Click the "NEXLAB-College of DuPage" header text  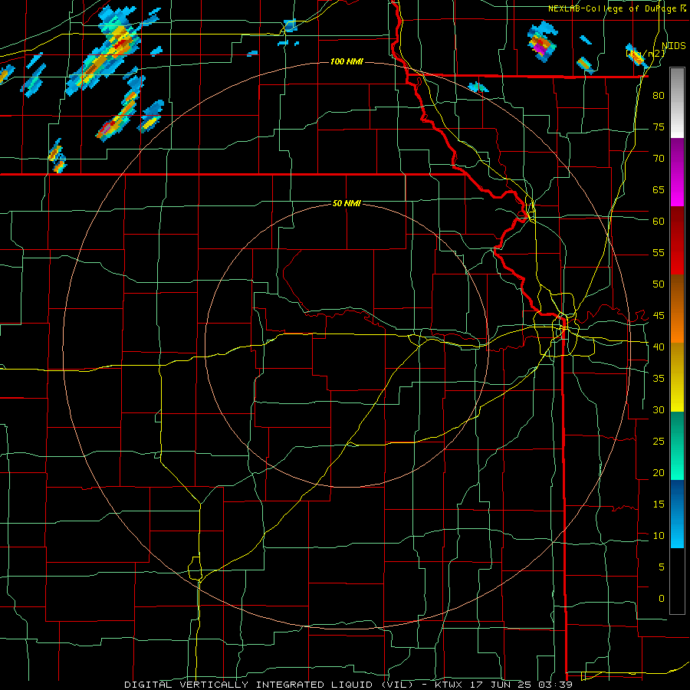coord(613,8)
